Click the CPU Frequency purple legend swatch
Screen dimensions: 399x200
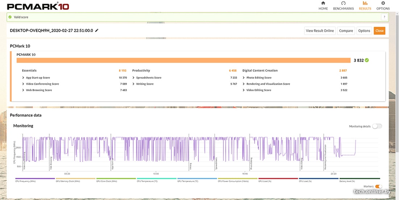[35, 179]
